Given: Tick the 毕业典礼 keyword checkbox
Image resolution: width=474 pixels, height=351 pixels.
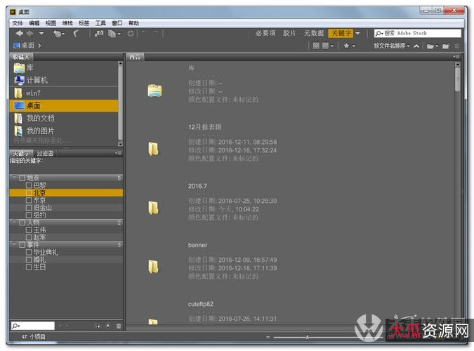Looking at the screenshot, I should [x=29, y=252].
